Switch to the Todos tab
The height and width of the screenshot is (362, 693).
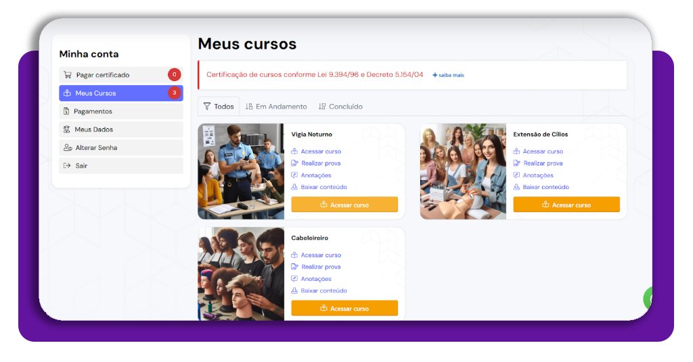[x=219, y=106]
